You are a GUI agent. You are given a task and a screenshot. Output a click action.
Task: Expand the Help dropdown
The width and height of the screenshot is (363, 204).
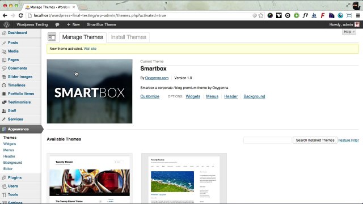(x=349, y=32)
